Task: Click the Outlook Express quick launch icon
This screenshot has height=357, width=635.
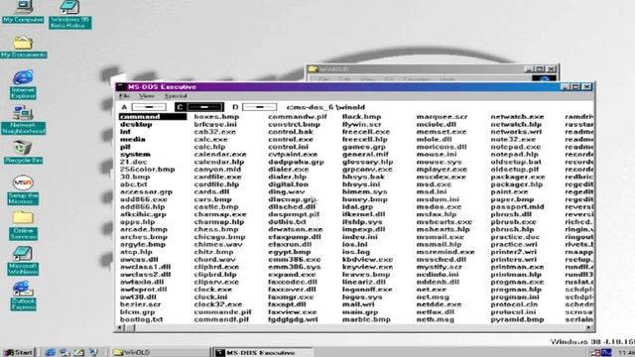Action: coord(64,353)
